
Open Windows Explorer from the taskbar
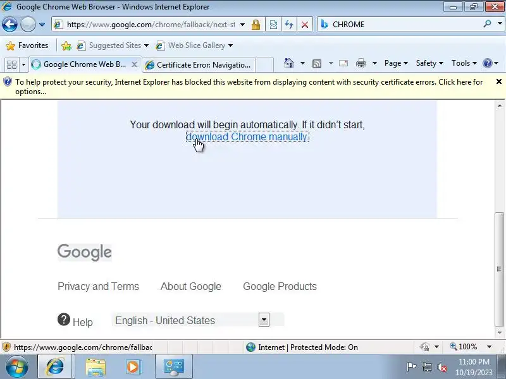(96, 367)
